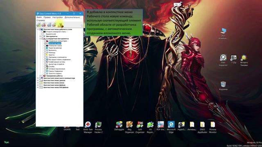Open the Microsoft Edge desktop icon

point(171,127)
